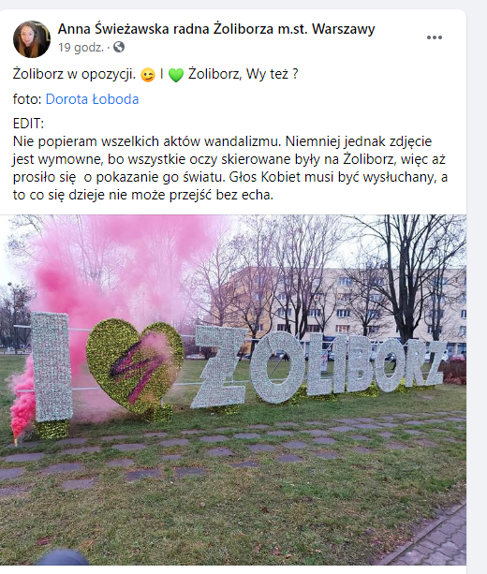Click the large letter I in the photo
The image size is (487, 574).
pyautogui.click(x=52, y=366)
